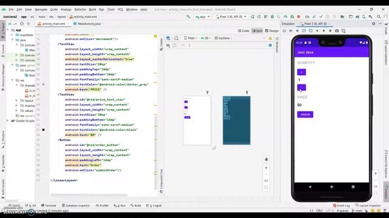Click the Debug app bug icon
Viewport: 389px width, 218px height.
[x=272, y=16]
